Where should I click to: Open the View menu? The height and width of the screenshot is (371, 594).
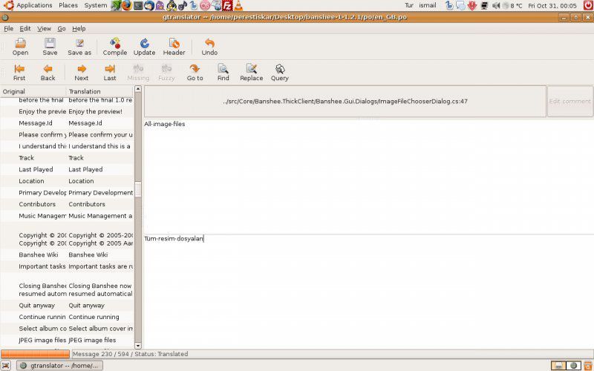pos(44,29)
